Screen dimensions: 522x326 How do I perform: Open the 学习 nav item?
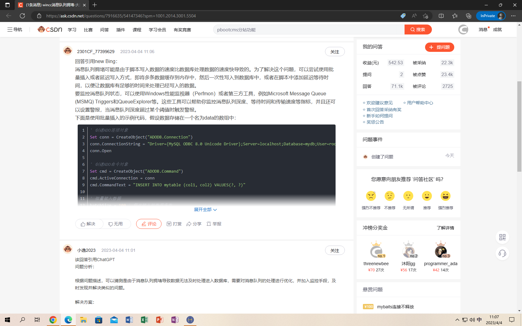click(x=72, y=30)
